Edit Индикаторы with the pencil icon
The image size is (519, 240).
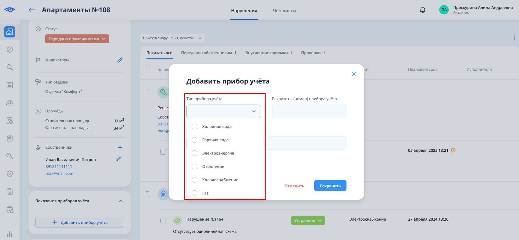[120, 60]
